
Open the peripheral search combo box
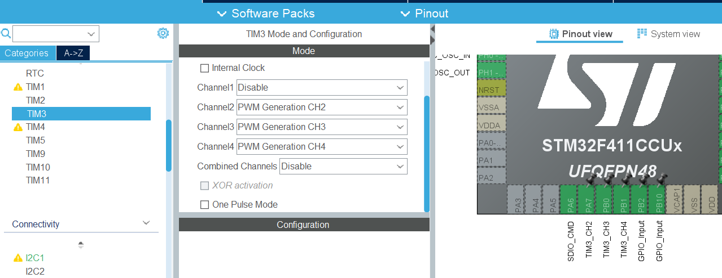pyautogui.click(x=56, y=33)
